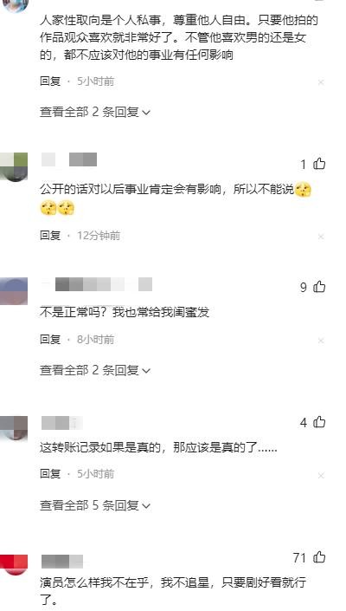The image size is (346, 611).
Task: Open avatar of the 转账记录 commenter
Action: [14, 428]
